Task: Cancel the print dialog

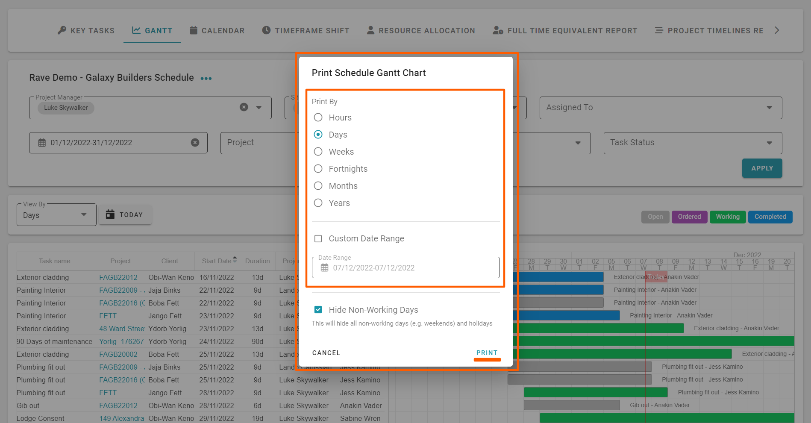Action: pos(326,353)
